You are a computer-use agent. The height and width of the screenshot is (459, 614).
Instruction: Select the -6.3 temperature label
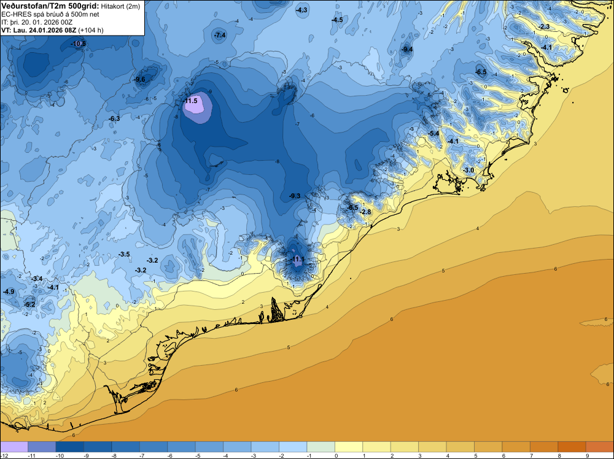coord(114,118)
